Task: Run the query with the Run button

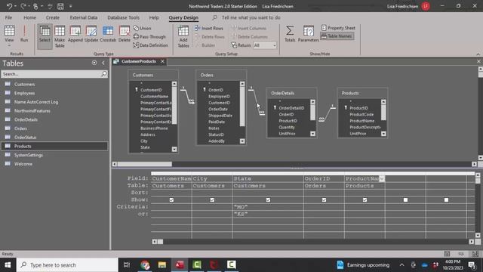Action: [24, 33]
